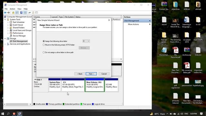This screenshot has width=206, height=116.
Task: Expand the Shared Folders node
Action: tap(8, 28)
